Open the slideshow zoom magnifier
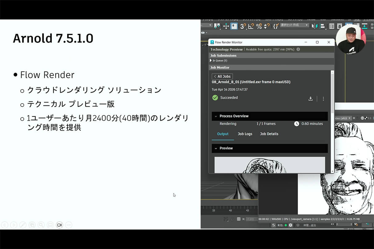The width and height of the screenshot is (374, 249). pyautogui.click(x=41, y=225)
